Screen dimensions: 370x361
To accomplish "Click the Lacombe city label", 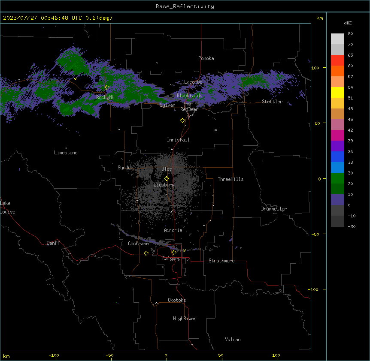I will 193,82.
